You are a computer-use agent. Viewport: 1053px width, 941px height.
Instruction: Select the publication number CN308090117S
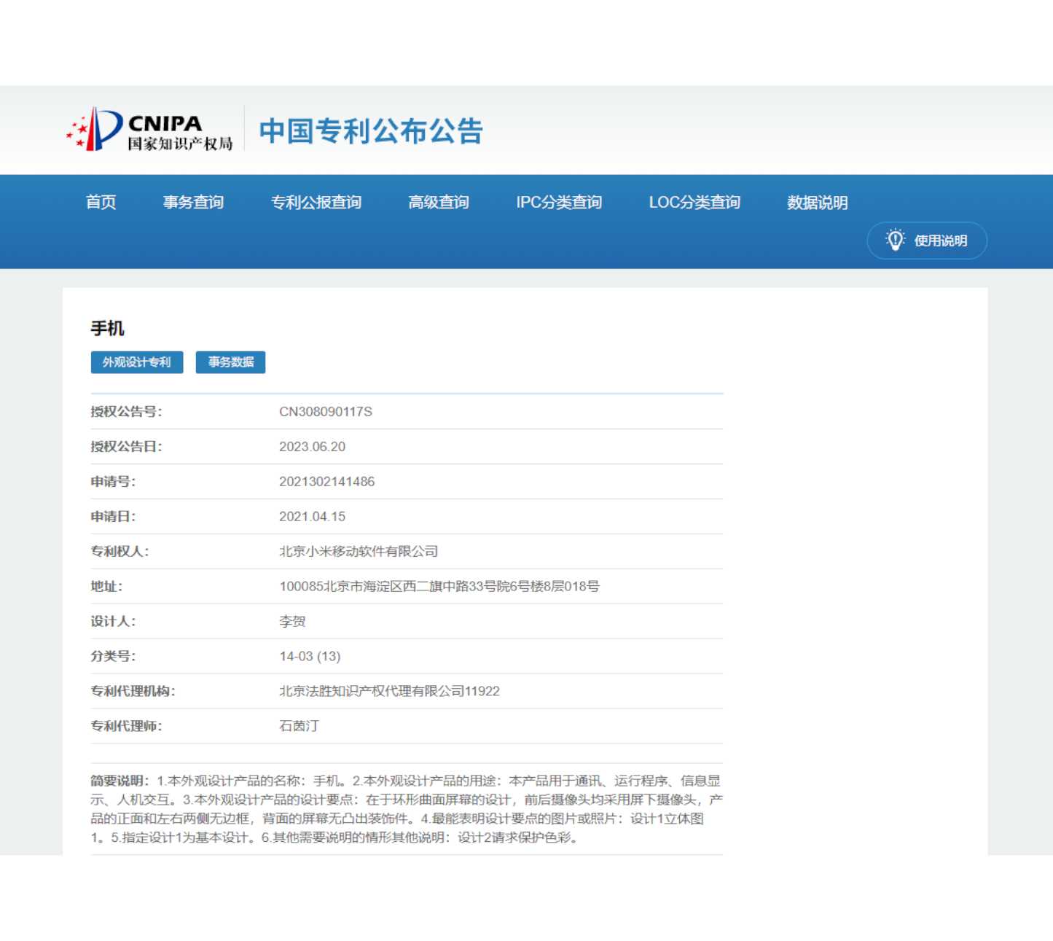(326, 412)
